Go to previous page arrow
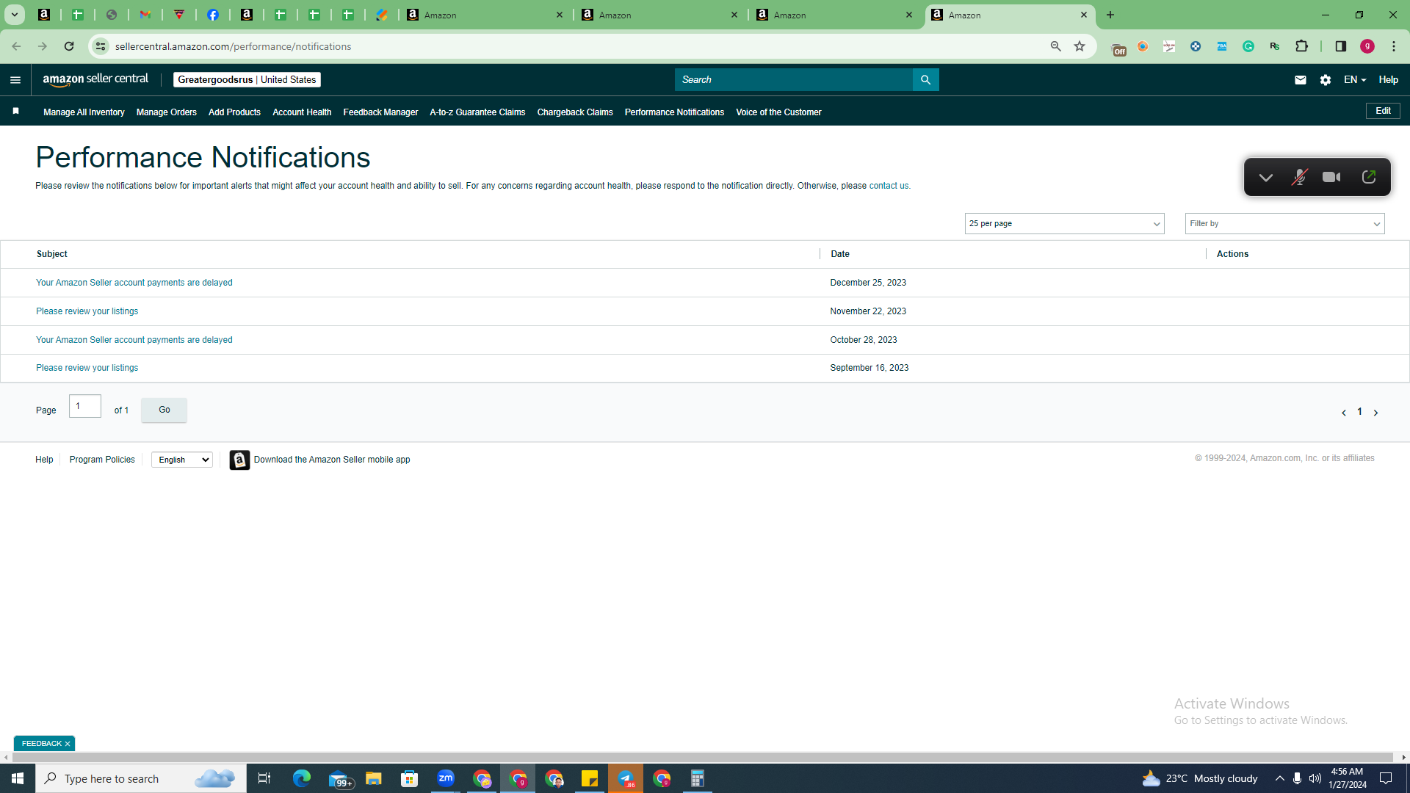The width and height of the screenshot is (1410, 793). coord(1344,413)
